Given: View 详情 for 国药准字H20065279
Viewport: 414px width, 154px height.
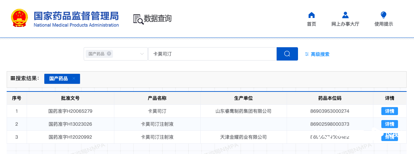Looking at the screenshot, I should coord(390,111).
